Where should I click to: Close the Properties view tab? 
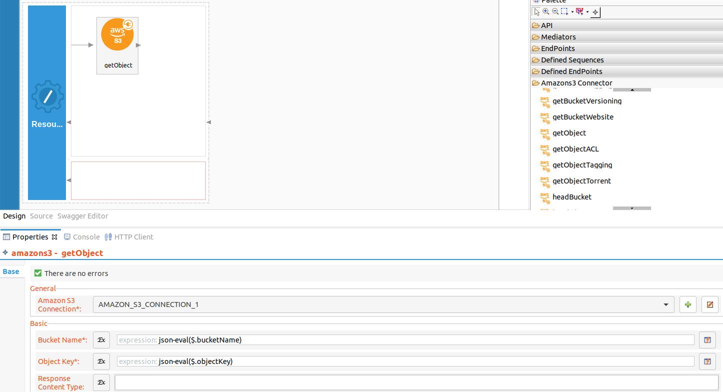tap(54, 237)
